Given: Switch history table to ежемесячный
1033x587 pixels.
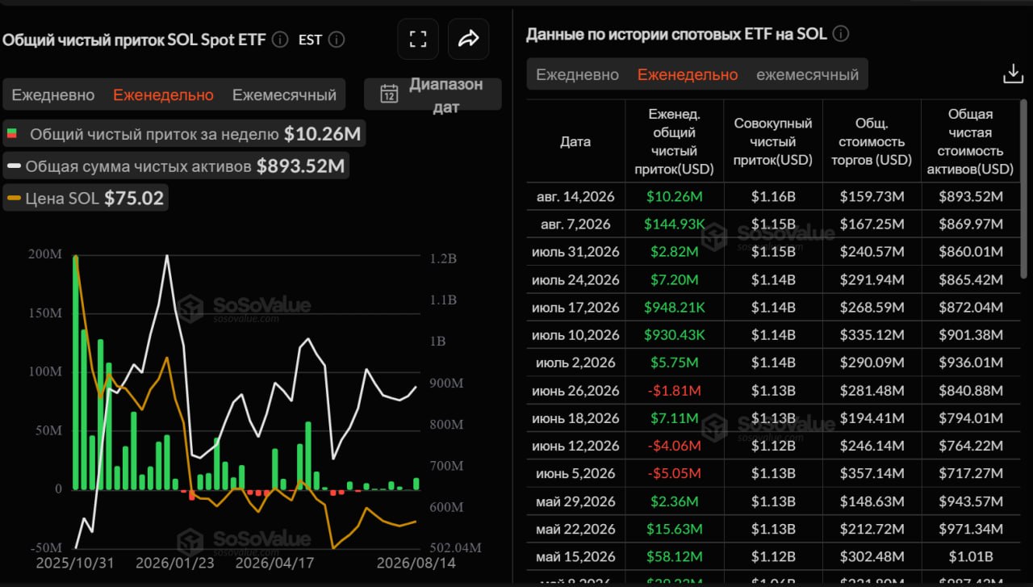Looking at the screenshot, I should (x=807, y=74).
